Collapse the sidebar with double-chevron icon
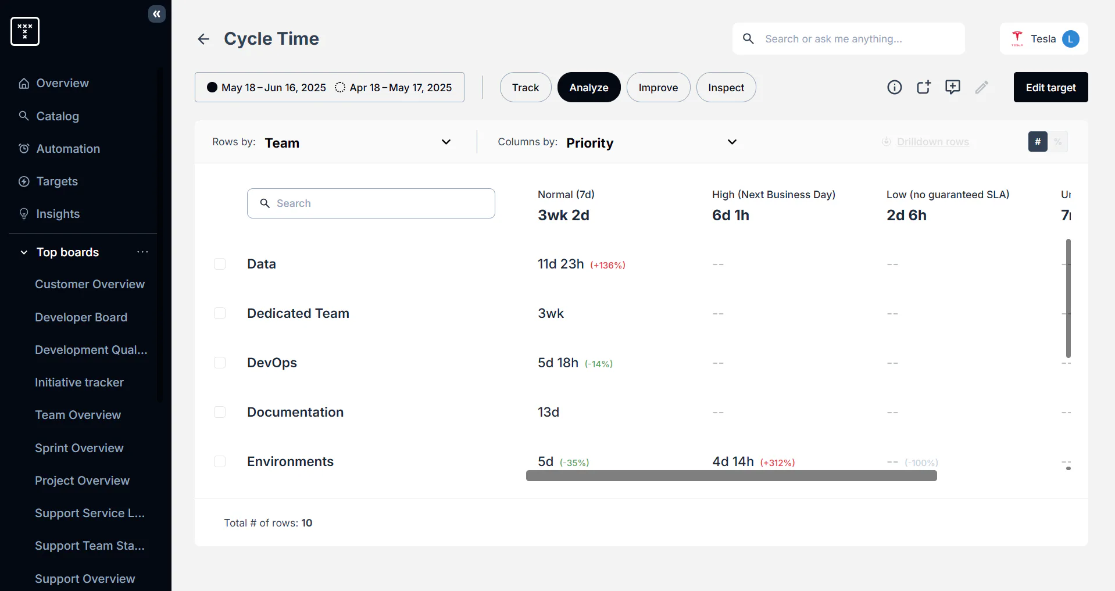This screenshot has height=591, width=1115. [156, 14]
